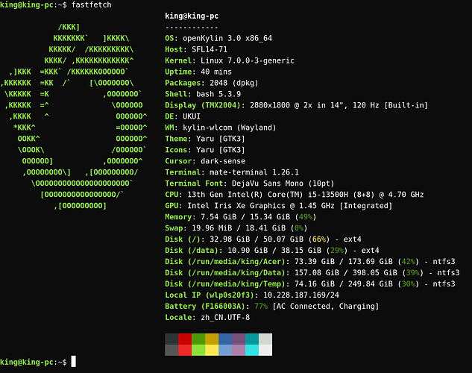
Task: Click the dark yellow color block
Action: click(212, 339)
